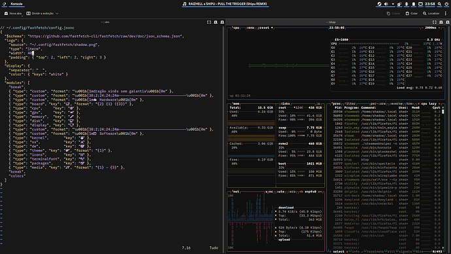Toggle the btop disks box label

tap(285, 103)
